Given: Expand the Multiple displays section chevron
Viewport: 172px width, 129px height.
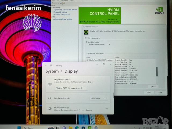Looking at the screenshot, I should point(107,109).
